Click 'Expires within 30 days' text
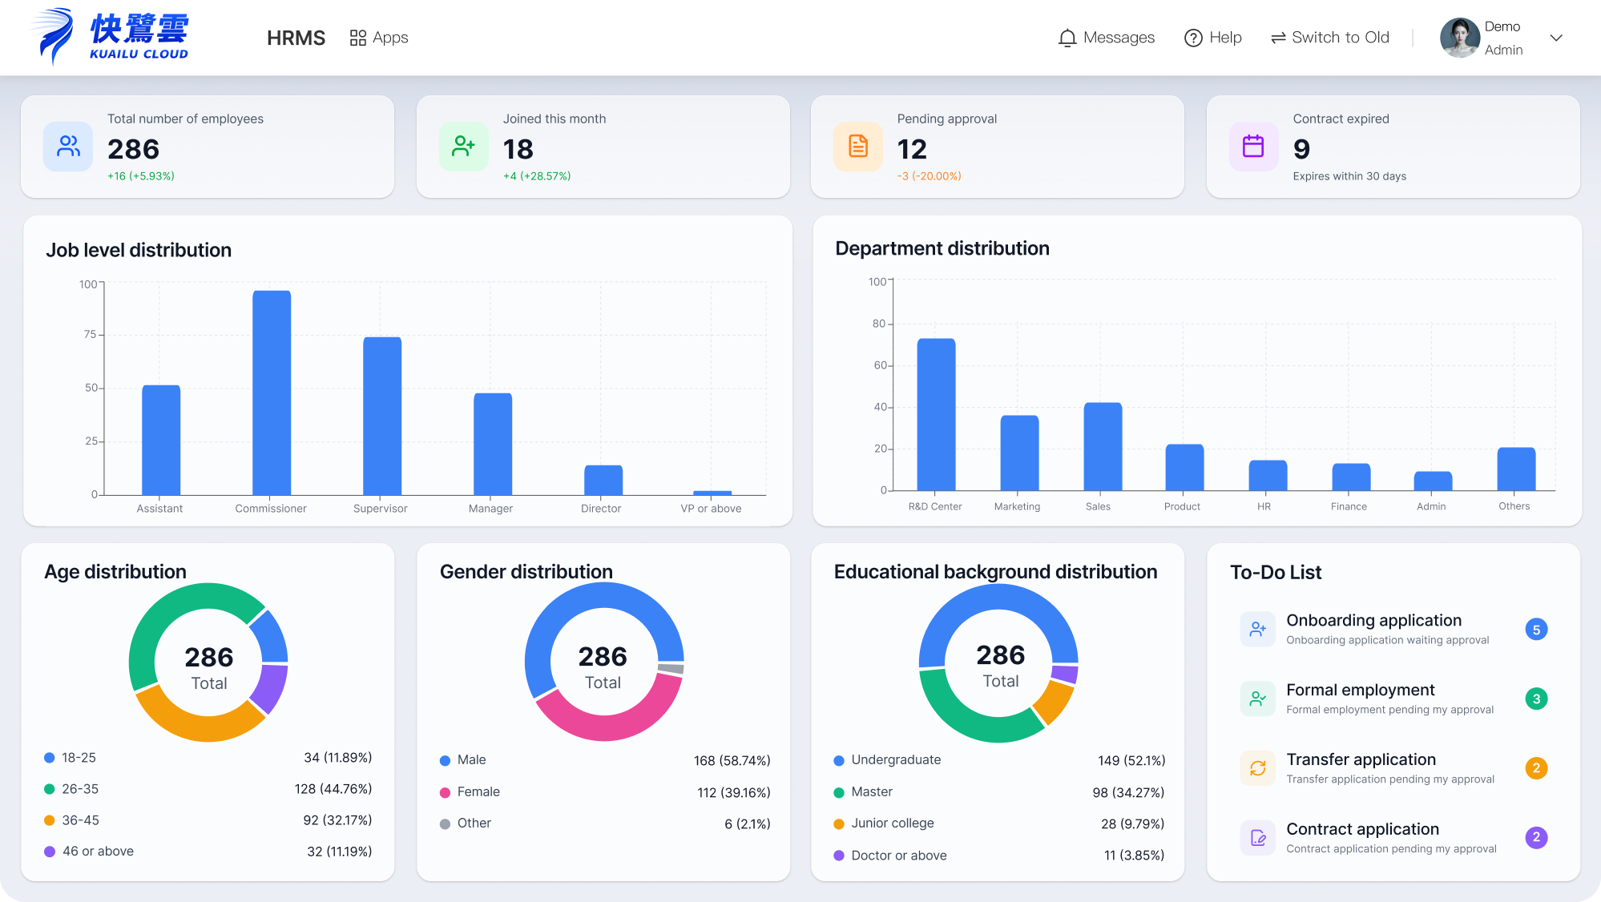This screenshot has height=902, width=1601. 1349,176
